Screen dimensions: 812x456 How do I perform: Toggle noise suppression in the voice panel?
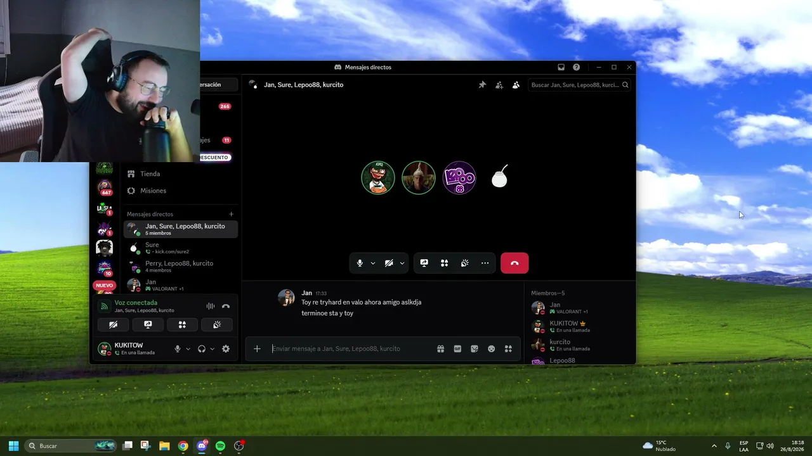[211, 307]
